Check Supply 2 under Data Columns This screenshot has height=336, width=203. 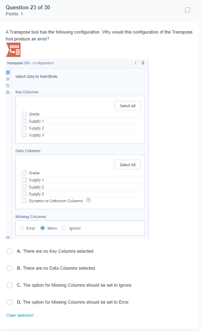(24, 187)
